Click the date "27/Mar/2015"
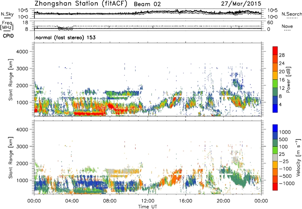Viewport: 302px width, 209px height. coord(241,4)
